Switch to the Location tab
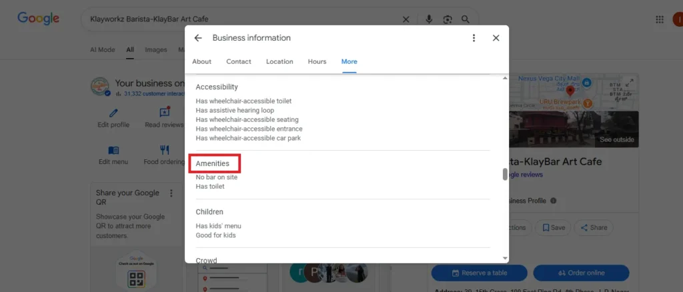 coord(279,61)
